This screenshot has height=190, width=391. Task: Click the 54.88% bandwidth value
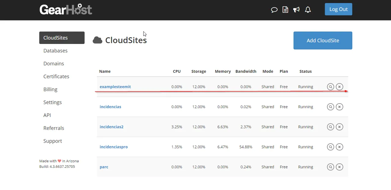point(246,147)
